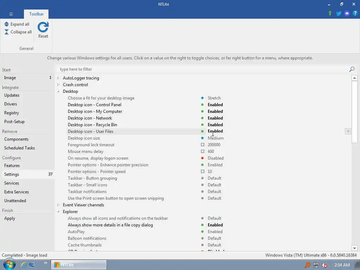Click the scrollbar down arrow
This screenshot has width=360, height=270.
click(x=354, y=248)
